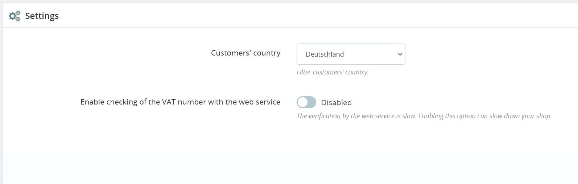Enable VAT number web service checking switch

pyautogui.click(x=306, y=102)
